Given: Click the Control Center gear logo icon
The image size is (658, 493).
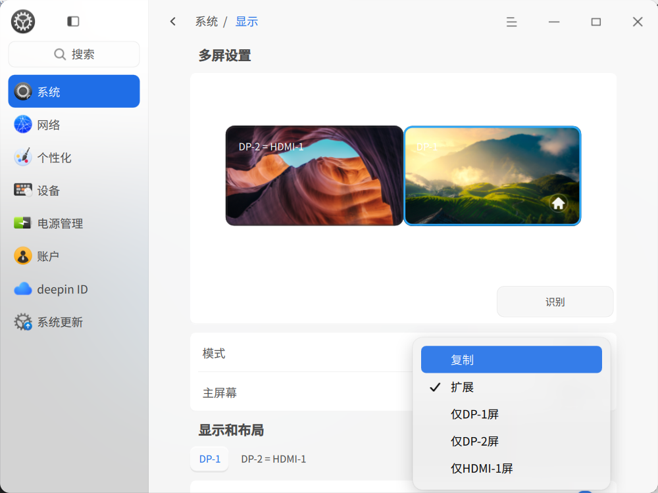Looking at the screenshot, I should pos(23,22).
